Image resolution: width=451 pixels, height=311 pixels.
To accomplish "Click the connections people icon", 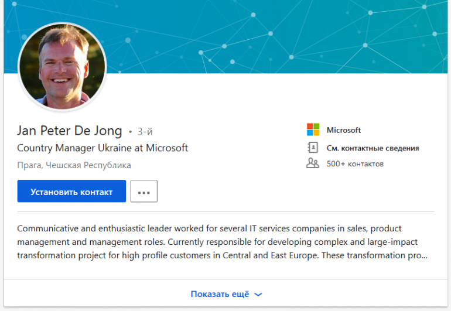I will coord(313,163).
